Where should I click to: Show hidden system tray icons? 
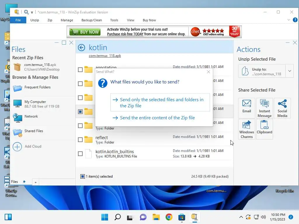click(241, 217)
